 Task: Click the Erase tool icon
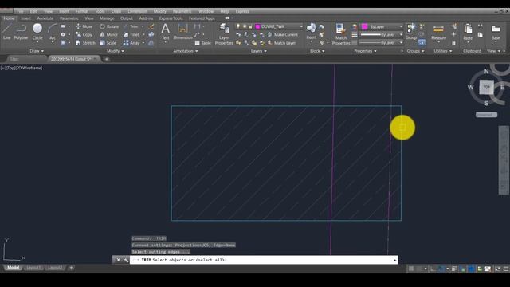(x=151, y=26)
